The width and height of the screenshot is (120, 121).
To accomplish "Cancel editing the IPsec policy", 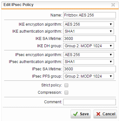I will pyautogui.click(x=105, y=114).
